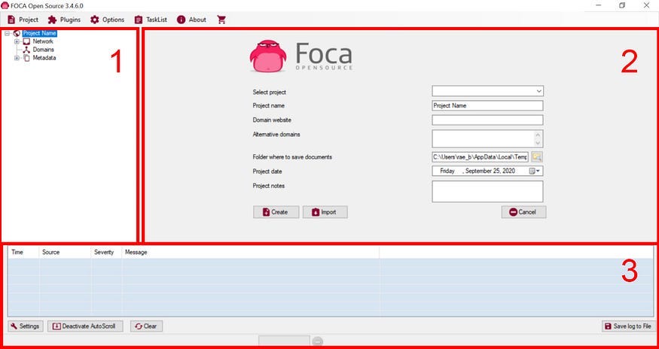Click the FOCA app icon in title bar
Image resolution: width=659 pixels, height=349 pixels.
tap(5, 5)
